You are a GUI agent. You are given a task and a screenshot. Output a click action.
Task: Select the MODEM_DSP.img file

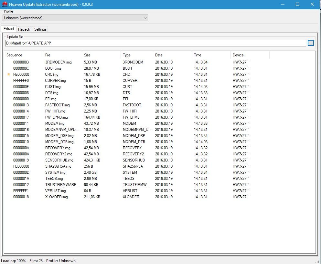59,136
